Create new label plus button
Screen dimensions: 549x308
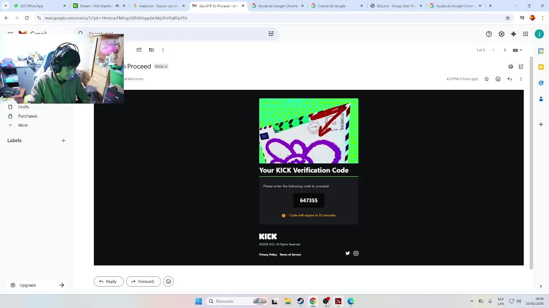click(63, 140)
